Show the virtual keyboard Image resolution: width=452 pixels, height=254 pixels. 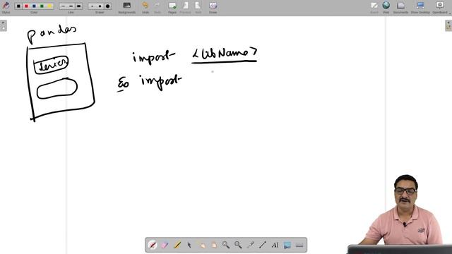pos(299,245)
